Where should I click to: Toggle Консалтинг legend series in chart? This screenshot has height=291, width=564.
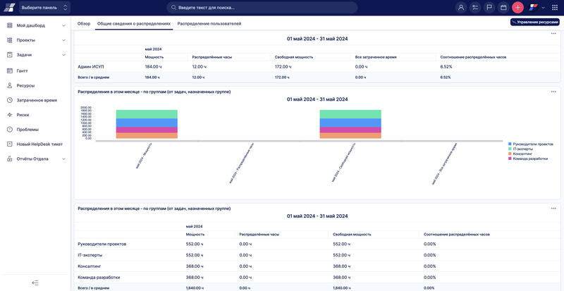[525, 153]
